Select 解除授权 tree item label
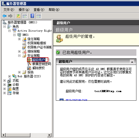139x138 pixels. click(38, 68)
